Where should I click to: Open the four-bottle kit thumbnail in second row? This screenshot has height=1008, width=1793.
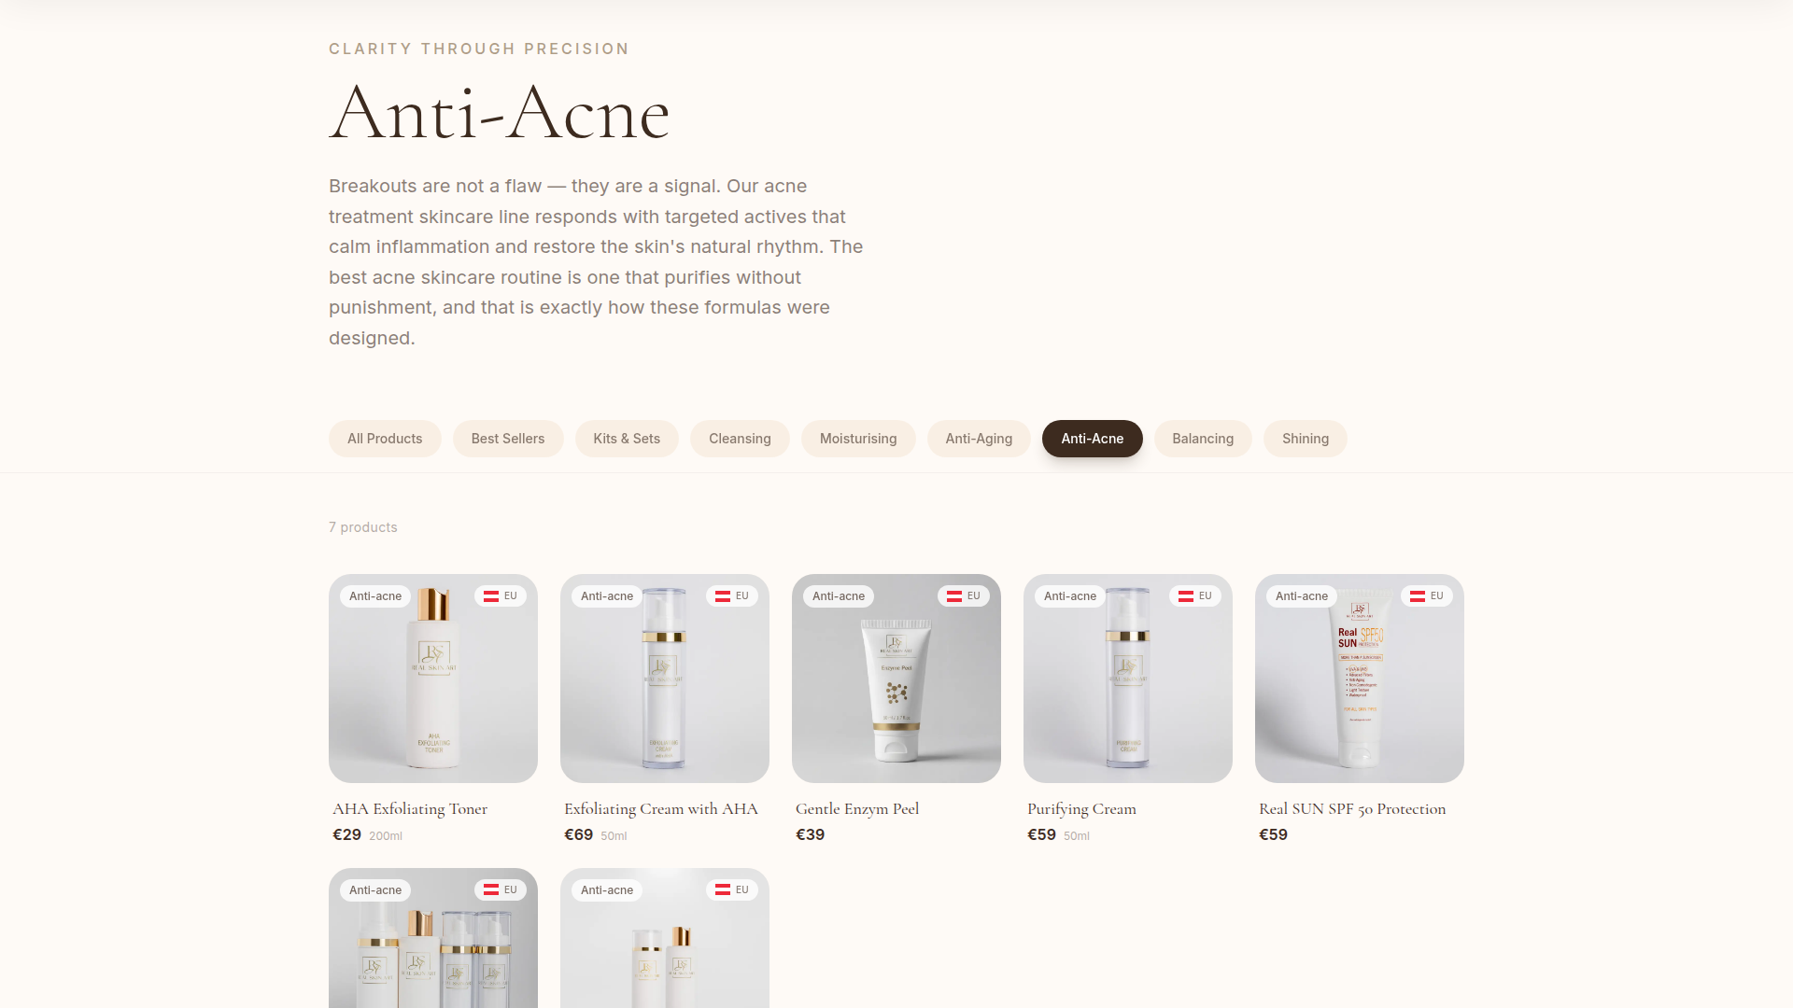[433, 952]
